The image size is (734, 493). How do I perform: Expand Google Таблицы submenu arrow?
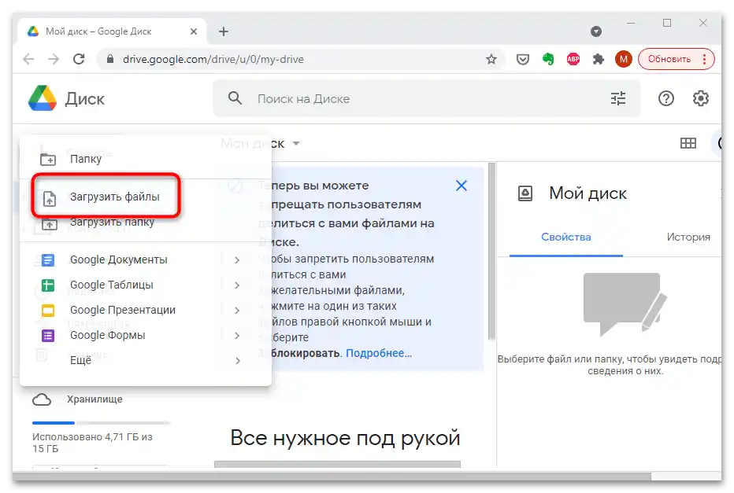tap(237, 285)
